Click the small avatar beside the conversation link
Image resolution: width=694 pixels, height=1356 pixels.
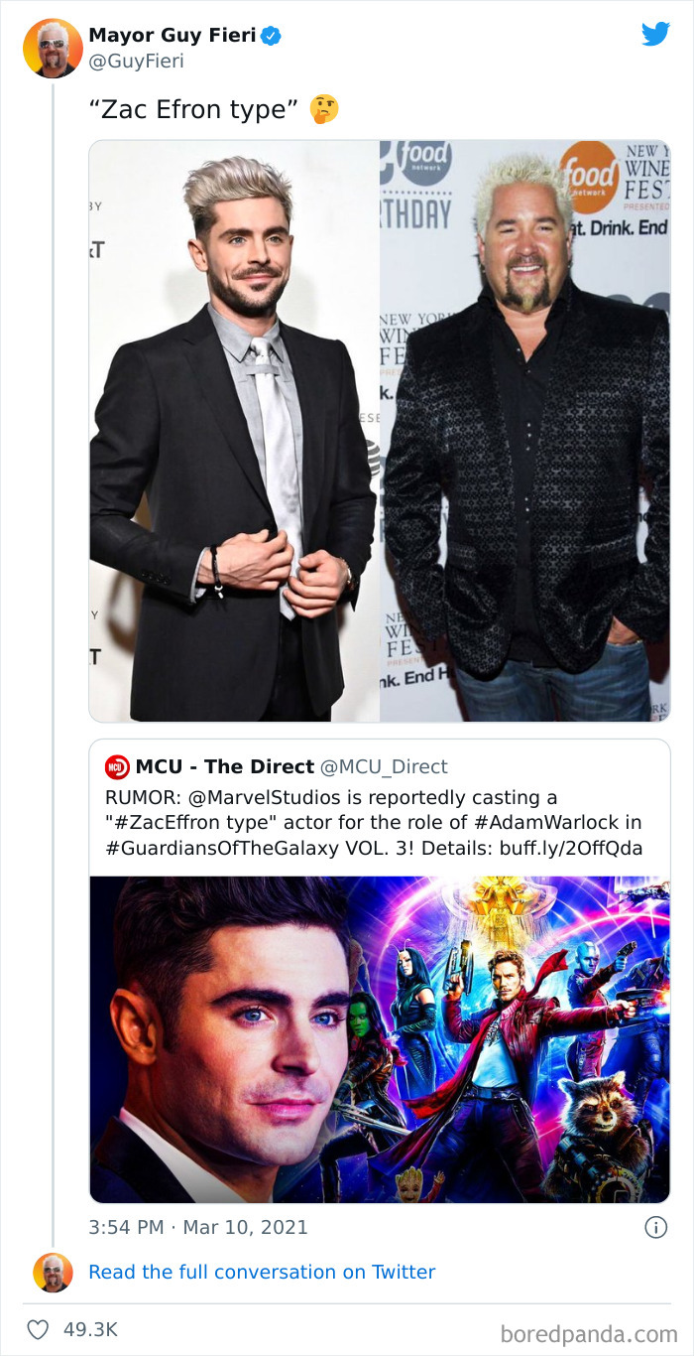click(52, 1272)
